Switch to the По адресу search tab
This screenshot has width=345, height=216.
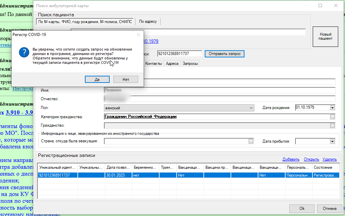(148, 21)
